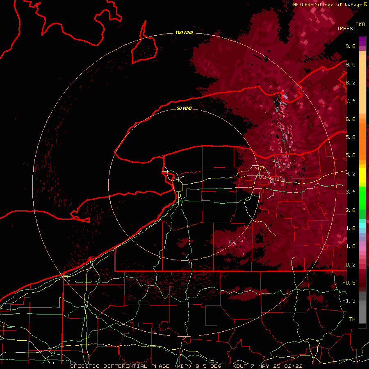This screenshot has height=369, width=369.
Task: Click the -1.3 value on the color scale
Action: point(349,301)
